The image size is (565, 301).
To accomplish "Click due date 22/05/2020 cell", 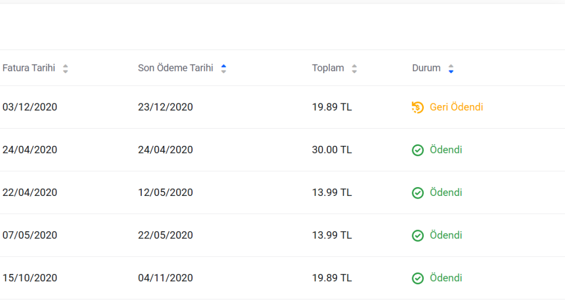I will pyautogui.click(x=166, y=236).
